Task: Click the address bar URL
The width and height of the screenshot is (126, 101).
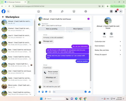Action: pyautogui.click(x=30, y=6)
